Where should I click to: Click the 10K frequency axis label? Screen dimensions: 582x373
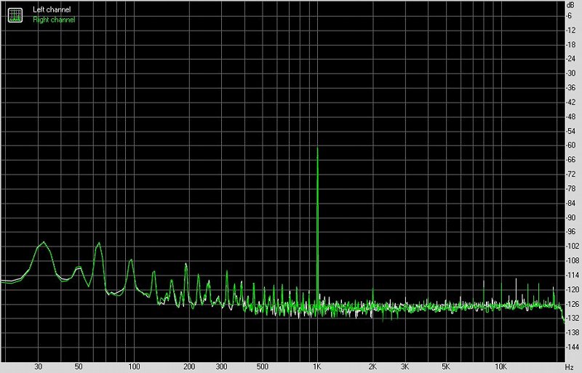pyautogui.click(x=501, y=367)
